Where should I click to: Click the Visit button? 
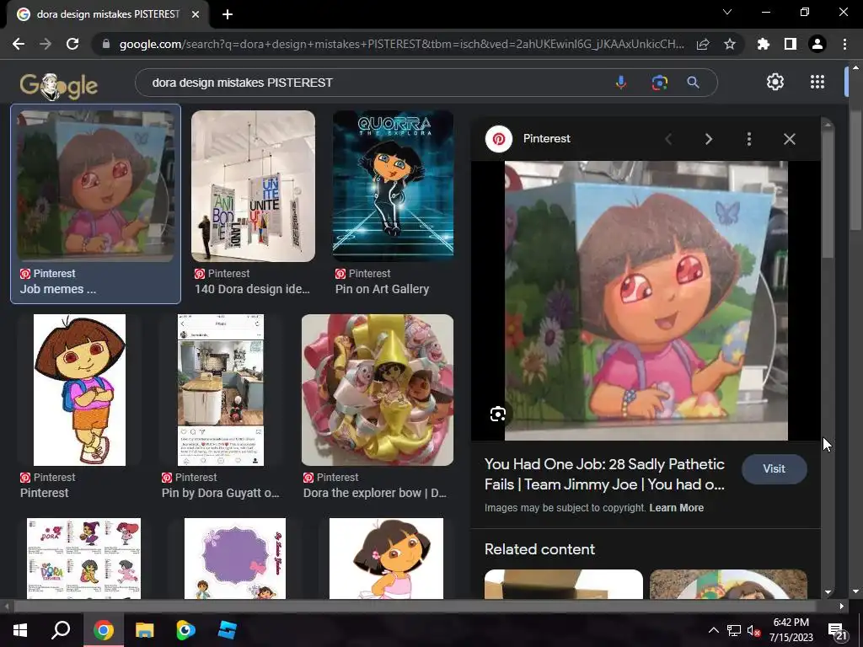point(774,468)
